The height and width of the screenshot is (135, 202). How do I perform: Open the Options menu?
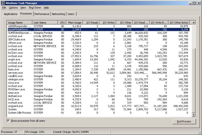(13, 8)
